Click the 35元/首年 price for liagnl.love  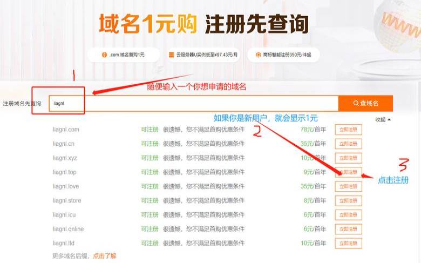click(x=313, y=186)
